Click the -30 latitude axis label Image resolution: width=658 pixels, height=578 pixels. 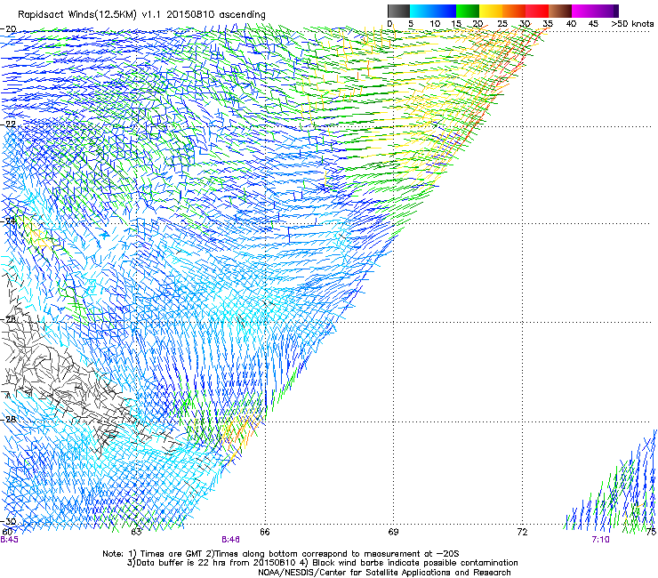coord(8,521)
